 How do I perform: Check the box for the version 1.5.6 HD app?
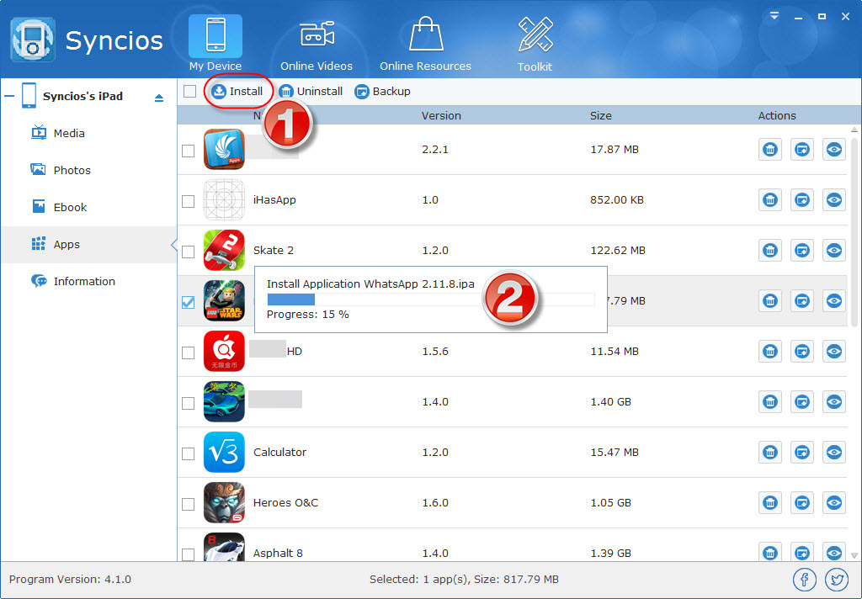[x=188, y=353]
